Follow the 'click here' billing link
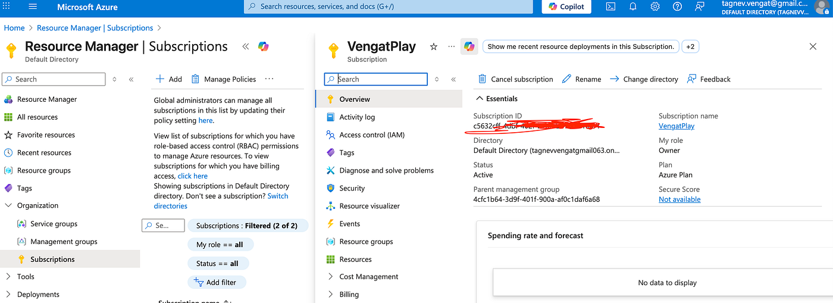Viewport: 833px width, 303px height. pos(193,176)
